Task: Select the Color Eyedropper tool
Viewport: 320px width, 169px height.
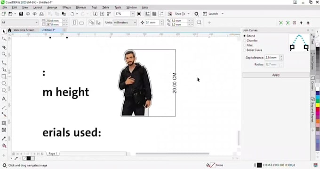Action: 4,138
